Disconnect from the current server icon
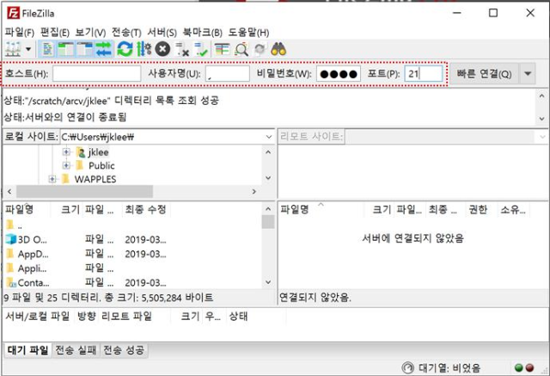Screen dimensions: 550x376 [182, 49]
